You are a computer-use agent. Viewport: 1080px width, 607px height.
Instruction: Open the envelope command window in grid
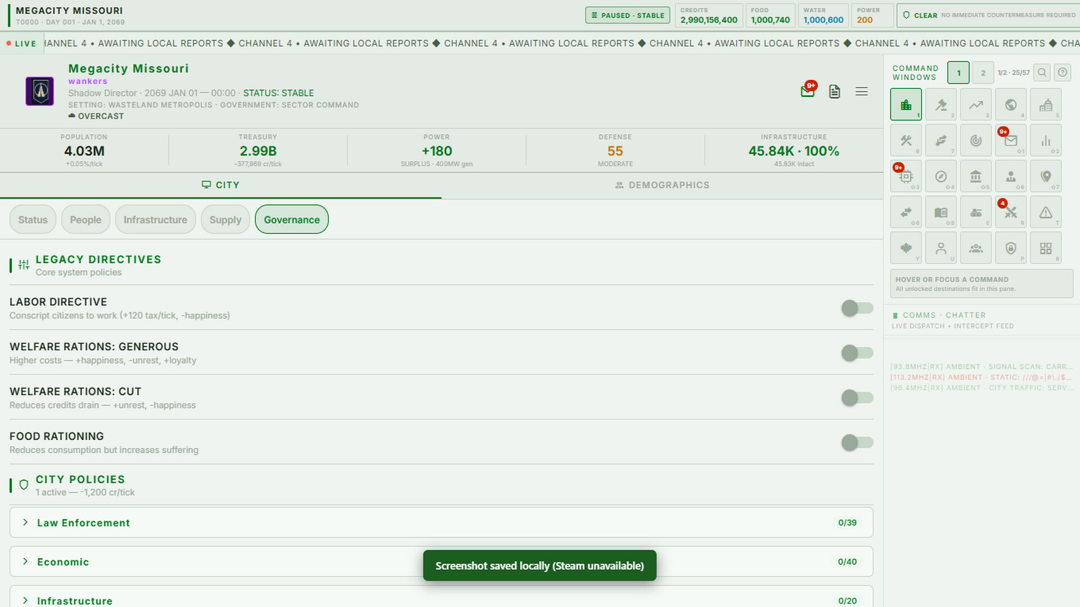[x=1010, y=141]
